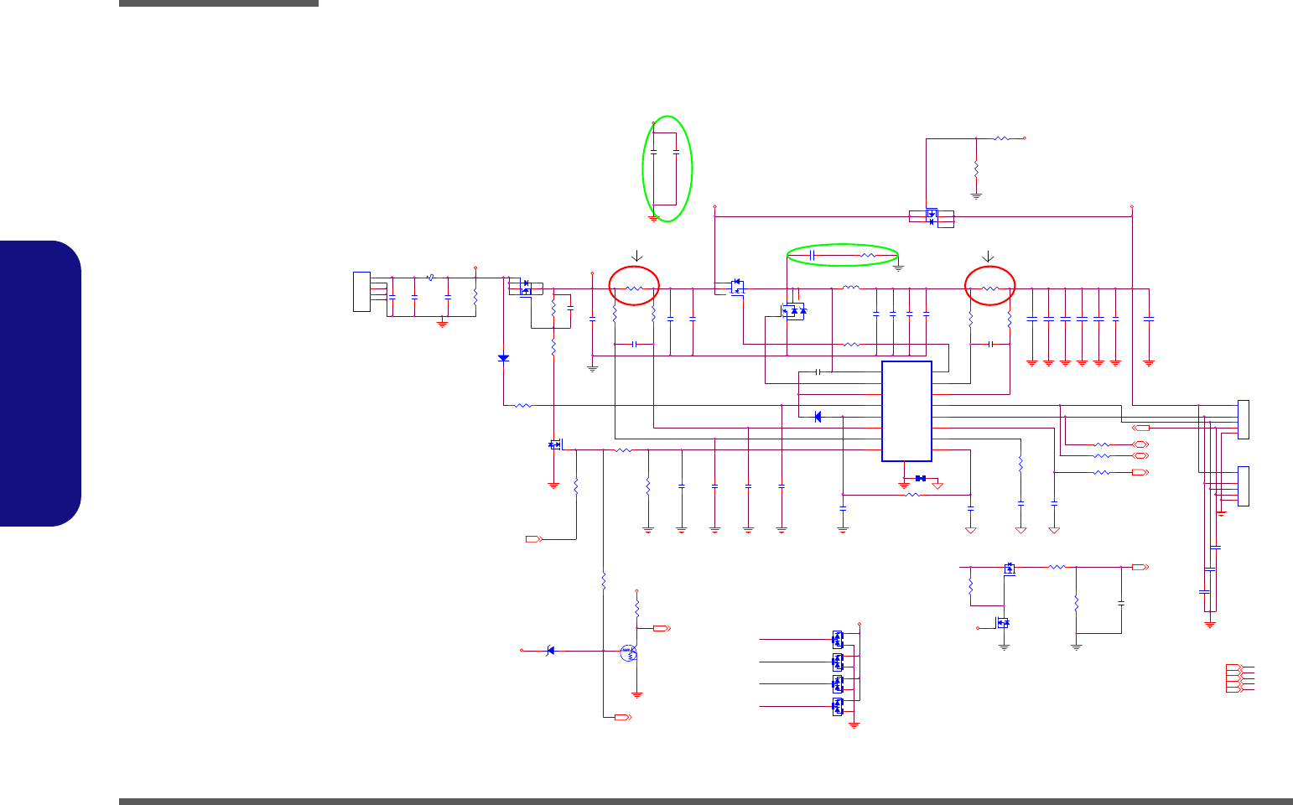Click the fuse symbol beside the input connector
Image resolution: width=1293 pixels, height=805 pixels.
[x=430, y=277]
